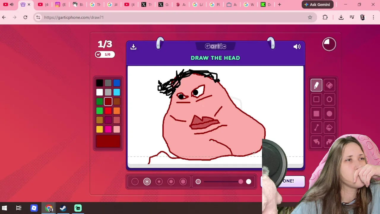
Task: Open the Chrome downloads panel
Action: coord(341,17)
